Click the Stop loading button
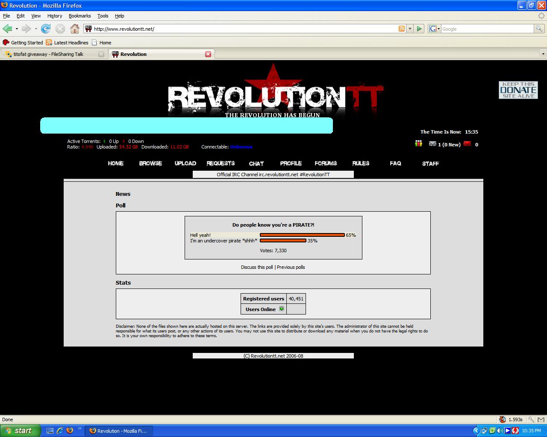Image resolution: width=547 pixels, height=437 pixels. [60, 29]
